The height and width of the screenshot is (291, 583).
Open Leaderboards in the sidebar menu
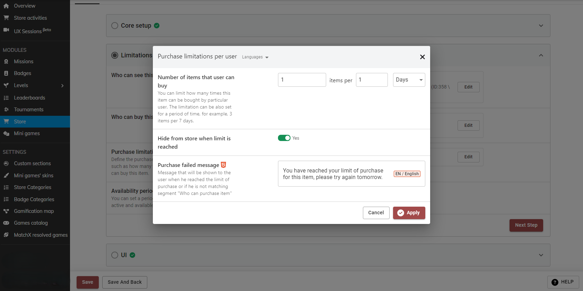[x=29, y=98]
